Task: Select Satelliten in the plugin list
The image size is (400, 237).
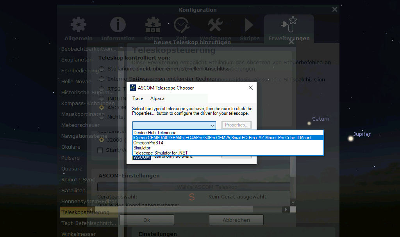Action: [x=73, y=191]
